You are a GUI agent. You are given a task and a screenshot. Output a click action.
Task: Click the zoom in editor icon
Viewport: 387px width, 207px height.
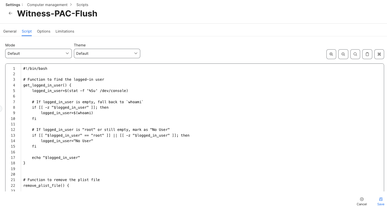(x=331, y=54)
